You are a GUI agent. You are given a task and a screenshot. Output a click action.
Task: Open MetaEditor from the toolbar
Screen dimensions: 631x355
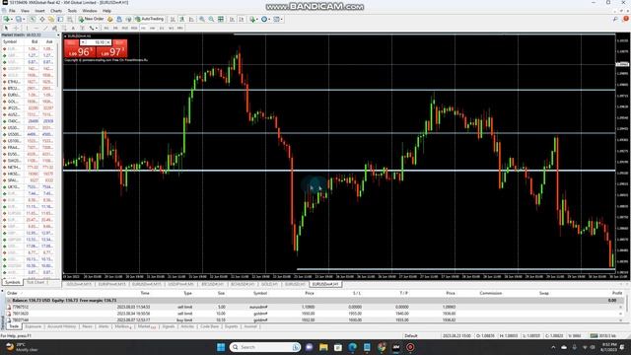pos(109,19)
